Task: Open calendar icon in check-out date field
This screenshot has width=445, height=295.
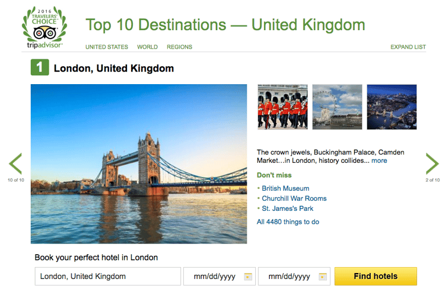Action: coord(323,277)
